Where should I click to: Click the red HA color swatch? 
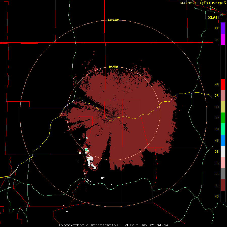point(223,84)
